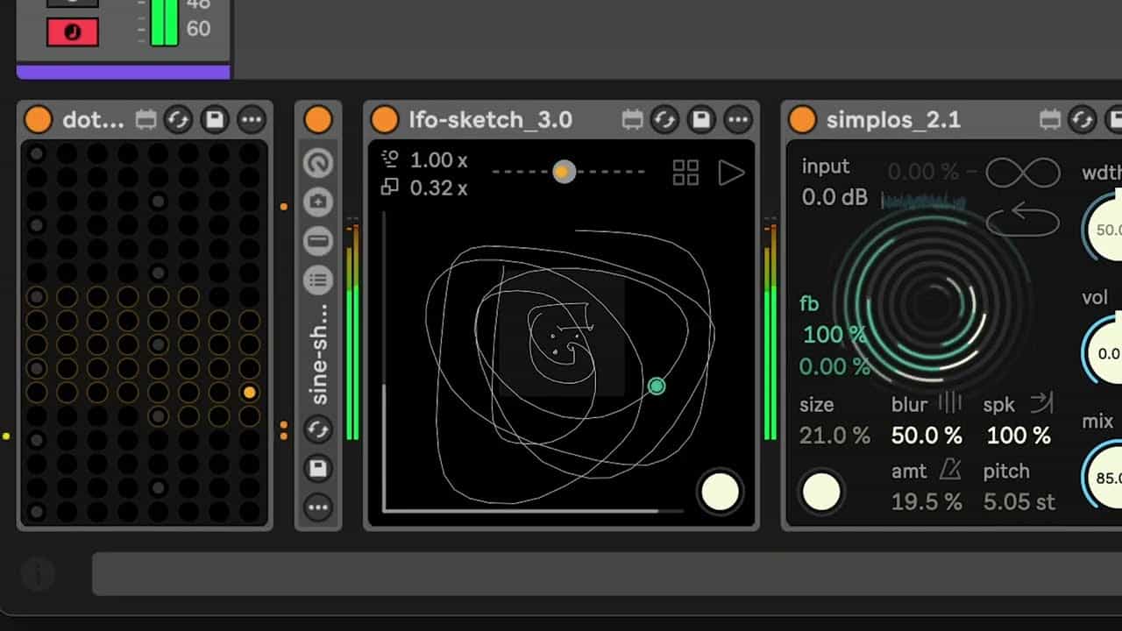Click the empty info text bar at the bottom

click(607, 574)
